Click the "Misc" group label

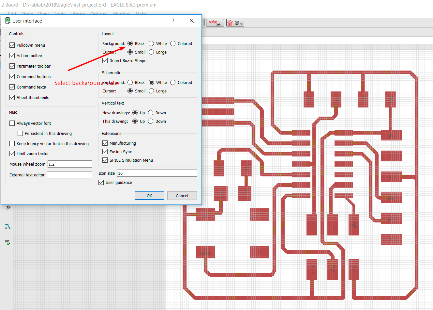tap(13, 112)
